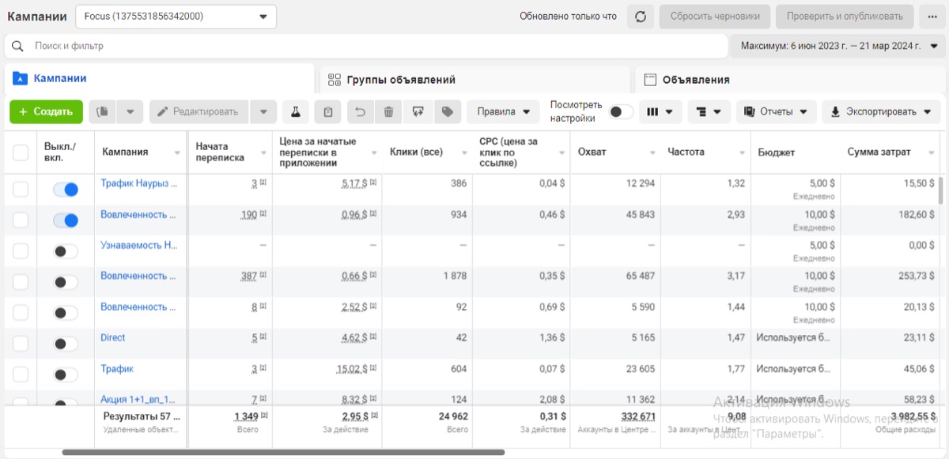Image resolution: width=949 pixels, height=459 pixels.
Task: Check the select-all checkbox in table header
Action: 21,152
